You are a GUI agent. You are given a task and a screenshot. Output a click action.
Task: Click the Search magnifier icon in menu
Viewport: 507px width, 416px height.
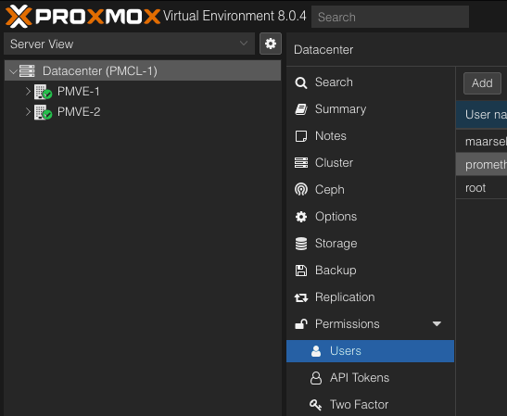pyautogui.click(x=301, y=82)
